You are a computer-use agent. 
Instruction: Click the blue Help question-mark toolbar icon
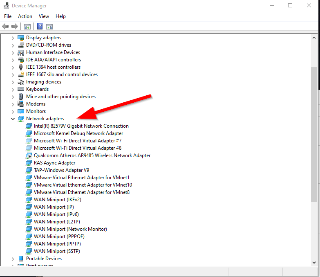coord(40,26)
